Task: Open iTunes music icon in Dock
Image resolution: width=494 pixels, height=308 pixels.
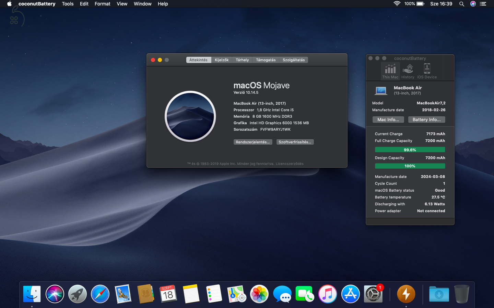Action: (328, 294)
